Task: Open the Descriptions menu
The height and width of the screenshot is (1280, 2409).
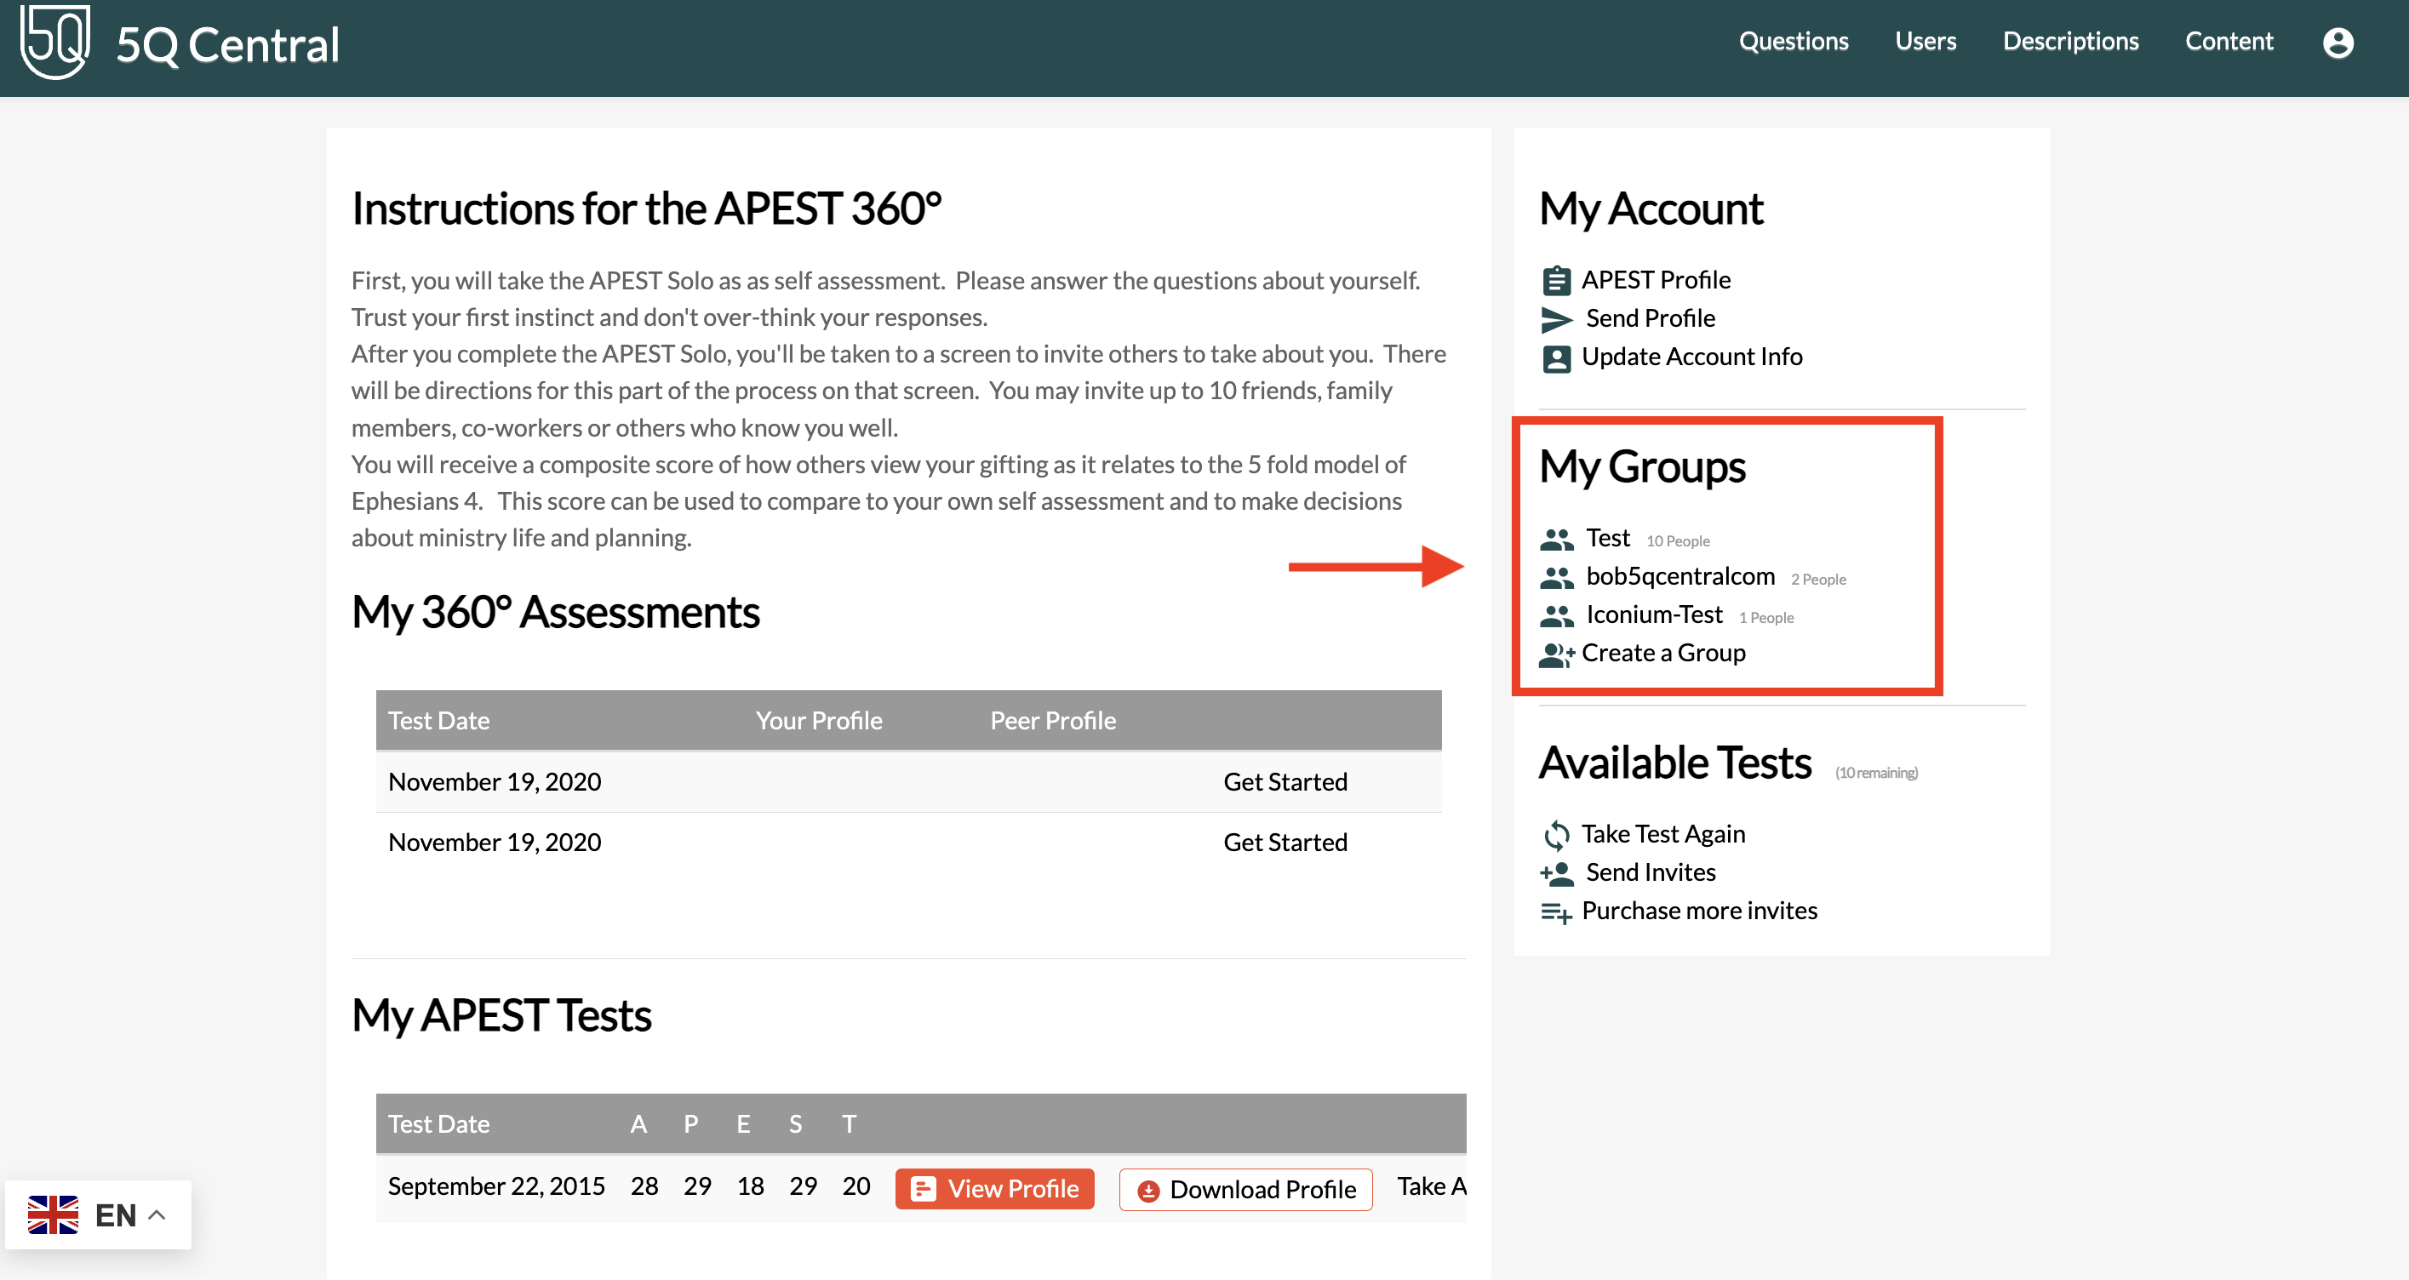Action: 2070,41
